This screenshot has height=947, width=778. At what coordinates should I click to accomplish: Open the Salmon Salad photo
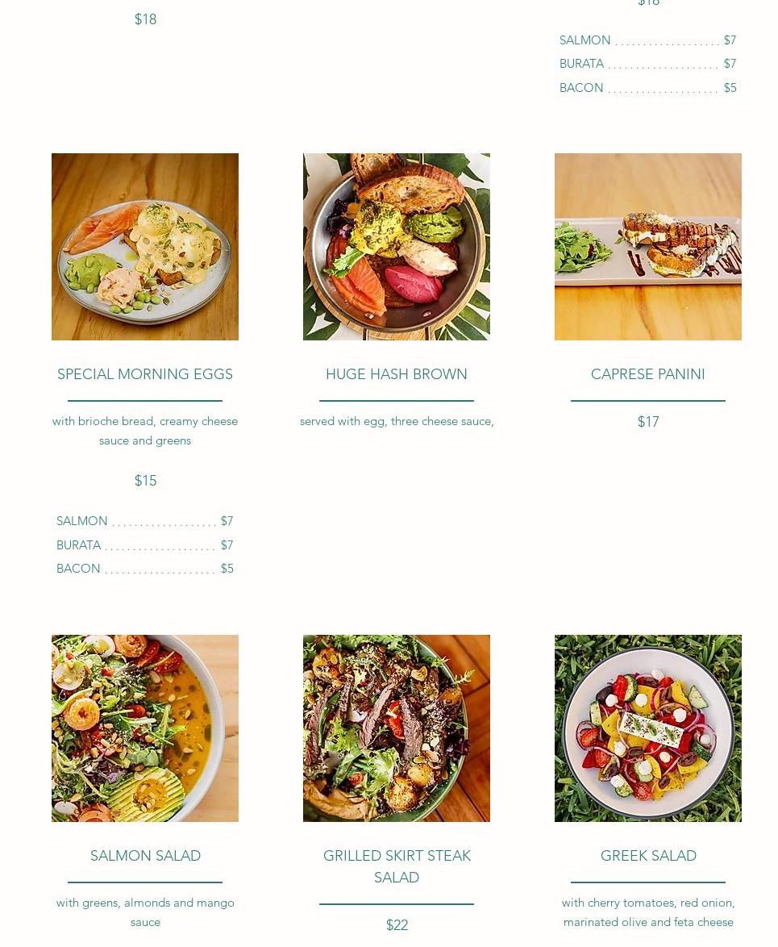pos(145,728)
